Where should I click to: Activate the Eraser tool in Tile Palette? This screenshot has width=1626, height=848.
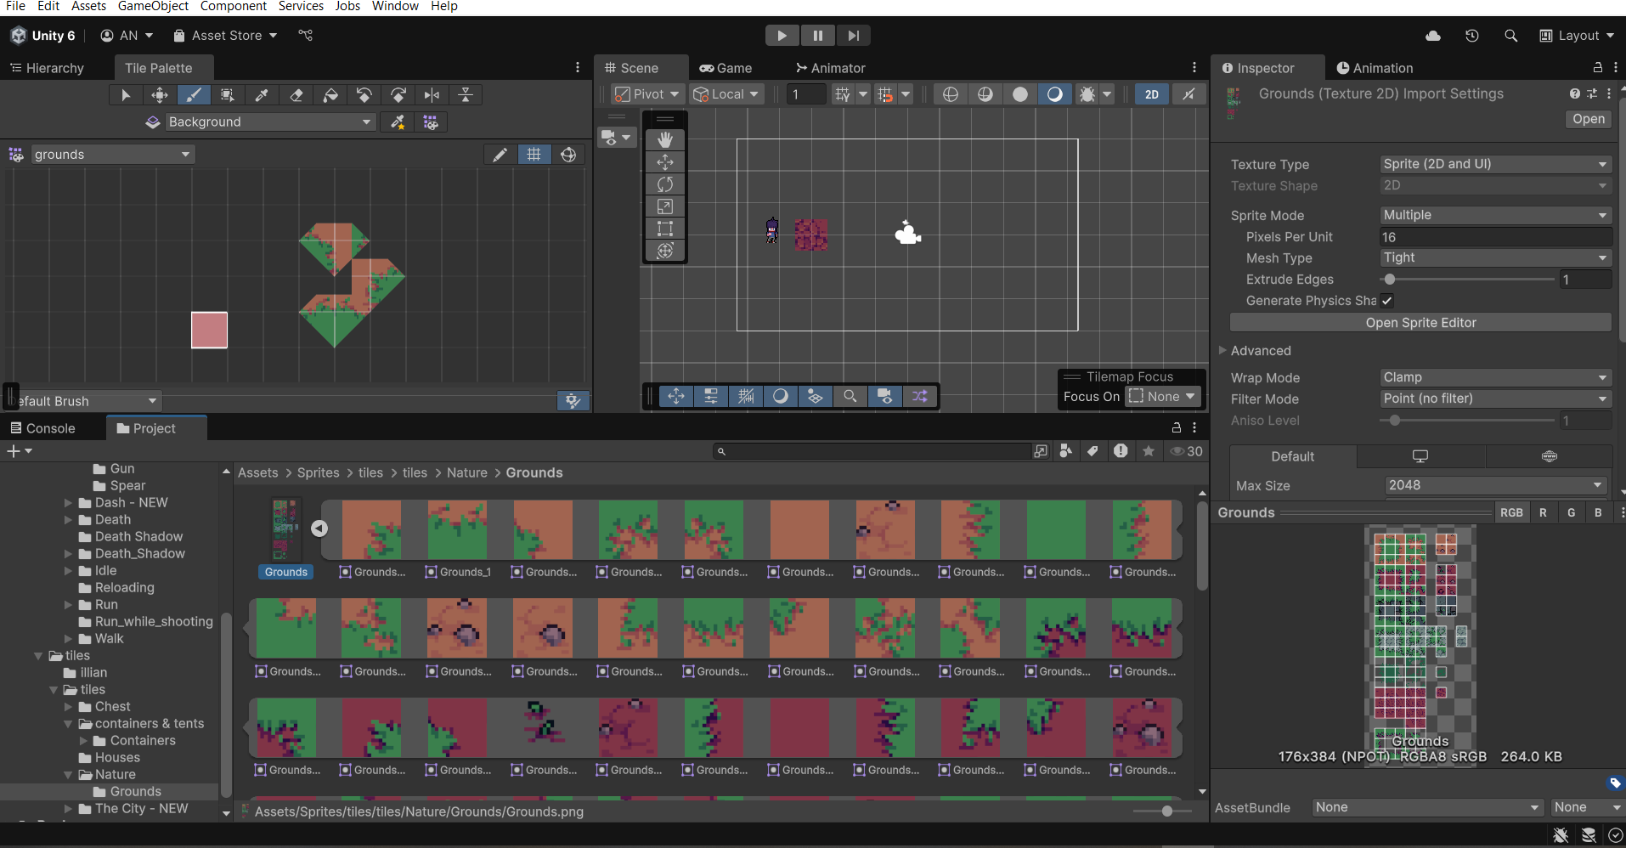296,94
